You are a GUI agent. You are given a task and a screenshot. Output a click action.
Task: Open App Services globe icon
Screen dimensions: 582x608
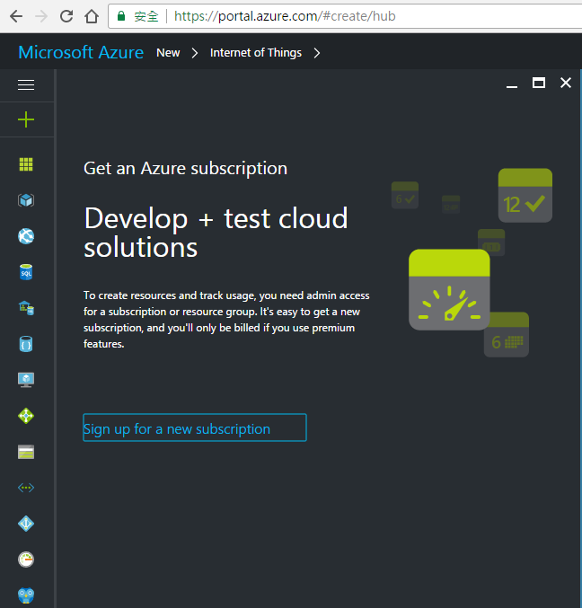point(26,236)
